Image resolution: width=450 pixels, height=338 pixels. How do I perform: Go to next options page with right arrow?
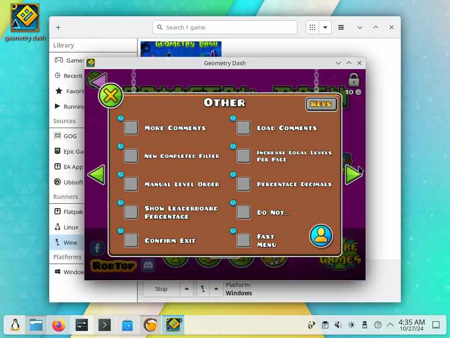(x=353, y=175)
